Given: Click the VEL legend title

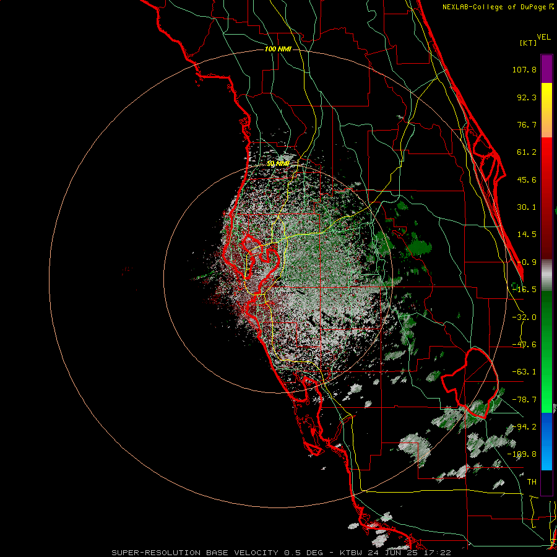Looking at the screenshot, I should pyautogui.click(x=543, y=37).
